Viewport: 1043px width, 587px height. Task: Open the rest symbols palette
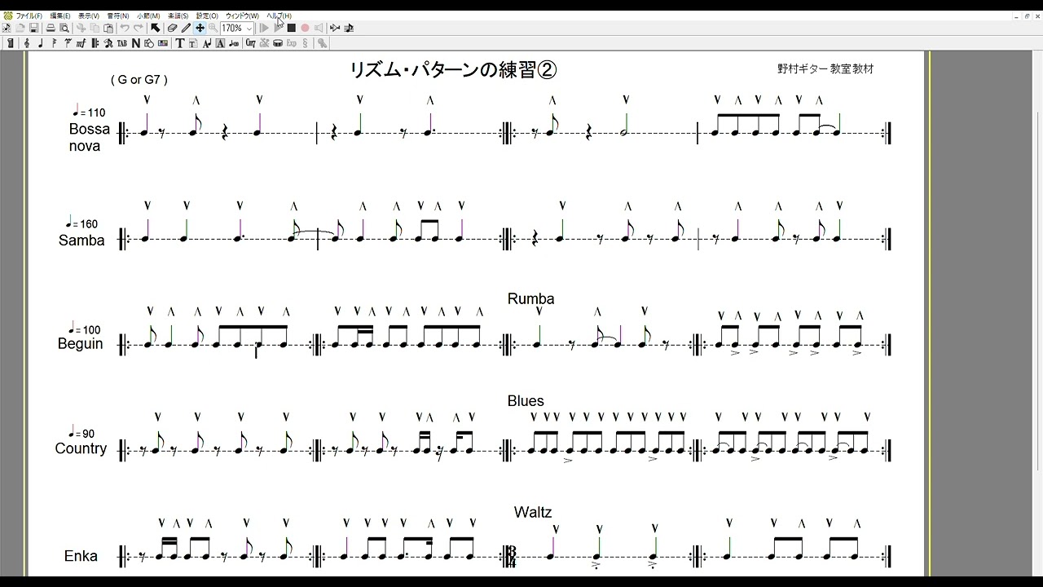tap(54, 43)
